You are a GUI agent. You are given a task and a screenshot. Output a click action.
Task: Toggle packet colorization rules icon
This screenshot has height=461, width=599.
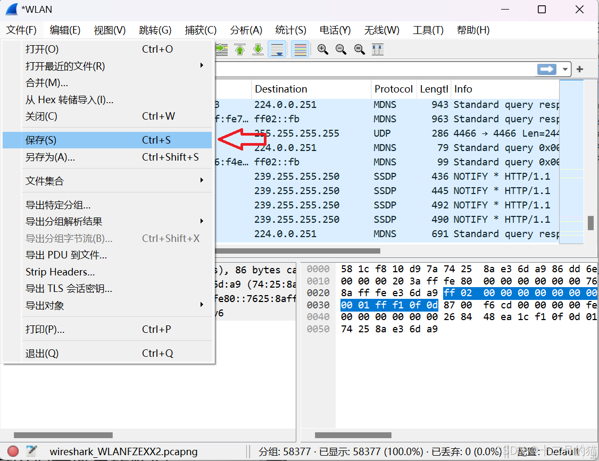click(300, 49)
